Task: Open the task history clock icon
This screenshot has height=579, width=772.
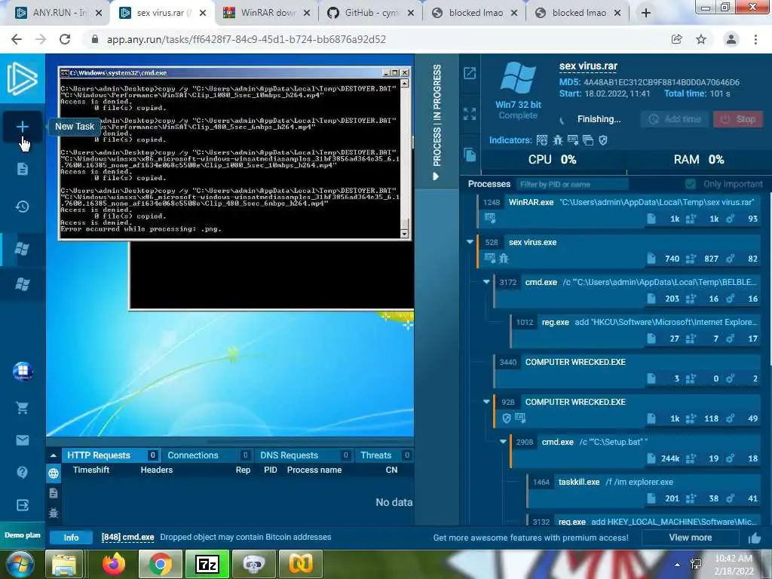Action: (x=22, y=207)
